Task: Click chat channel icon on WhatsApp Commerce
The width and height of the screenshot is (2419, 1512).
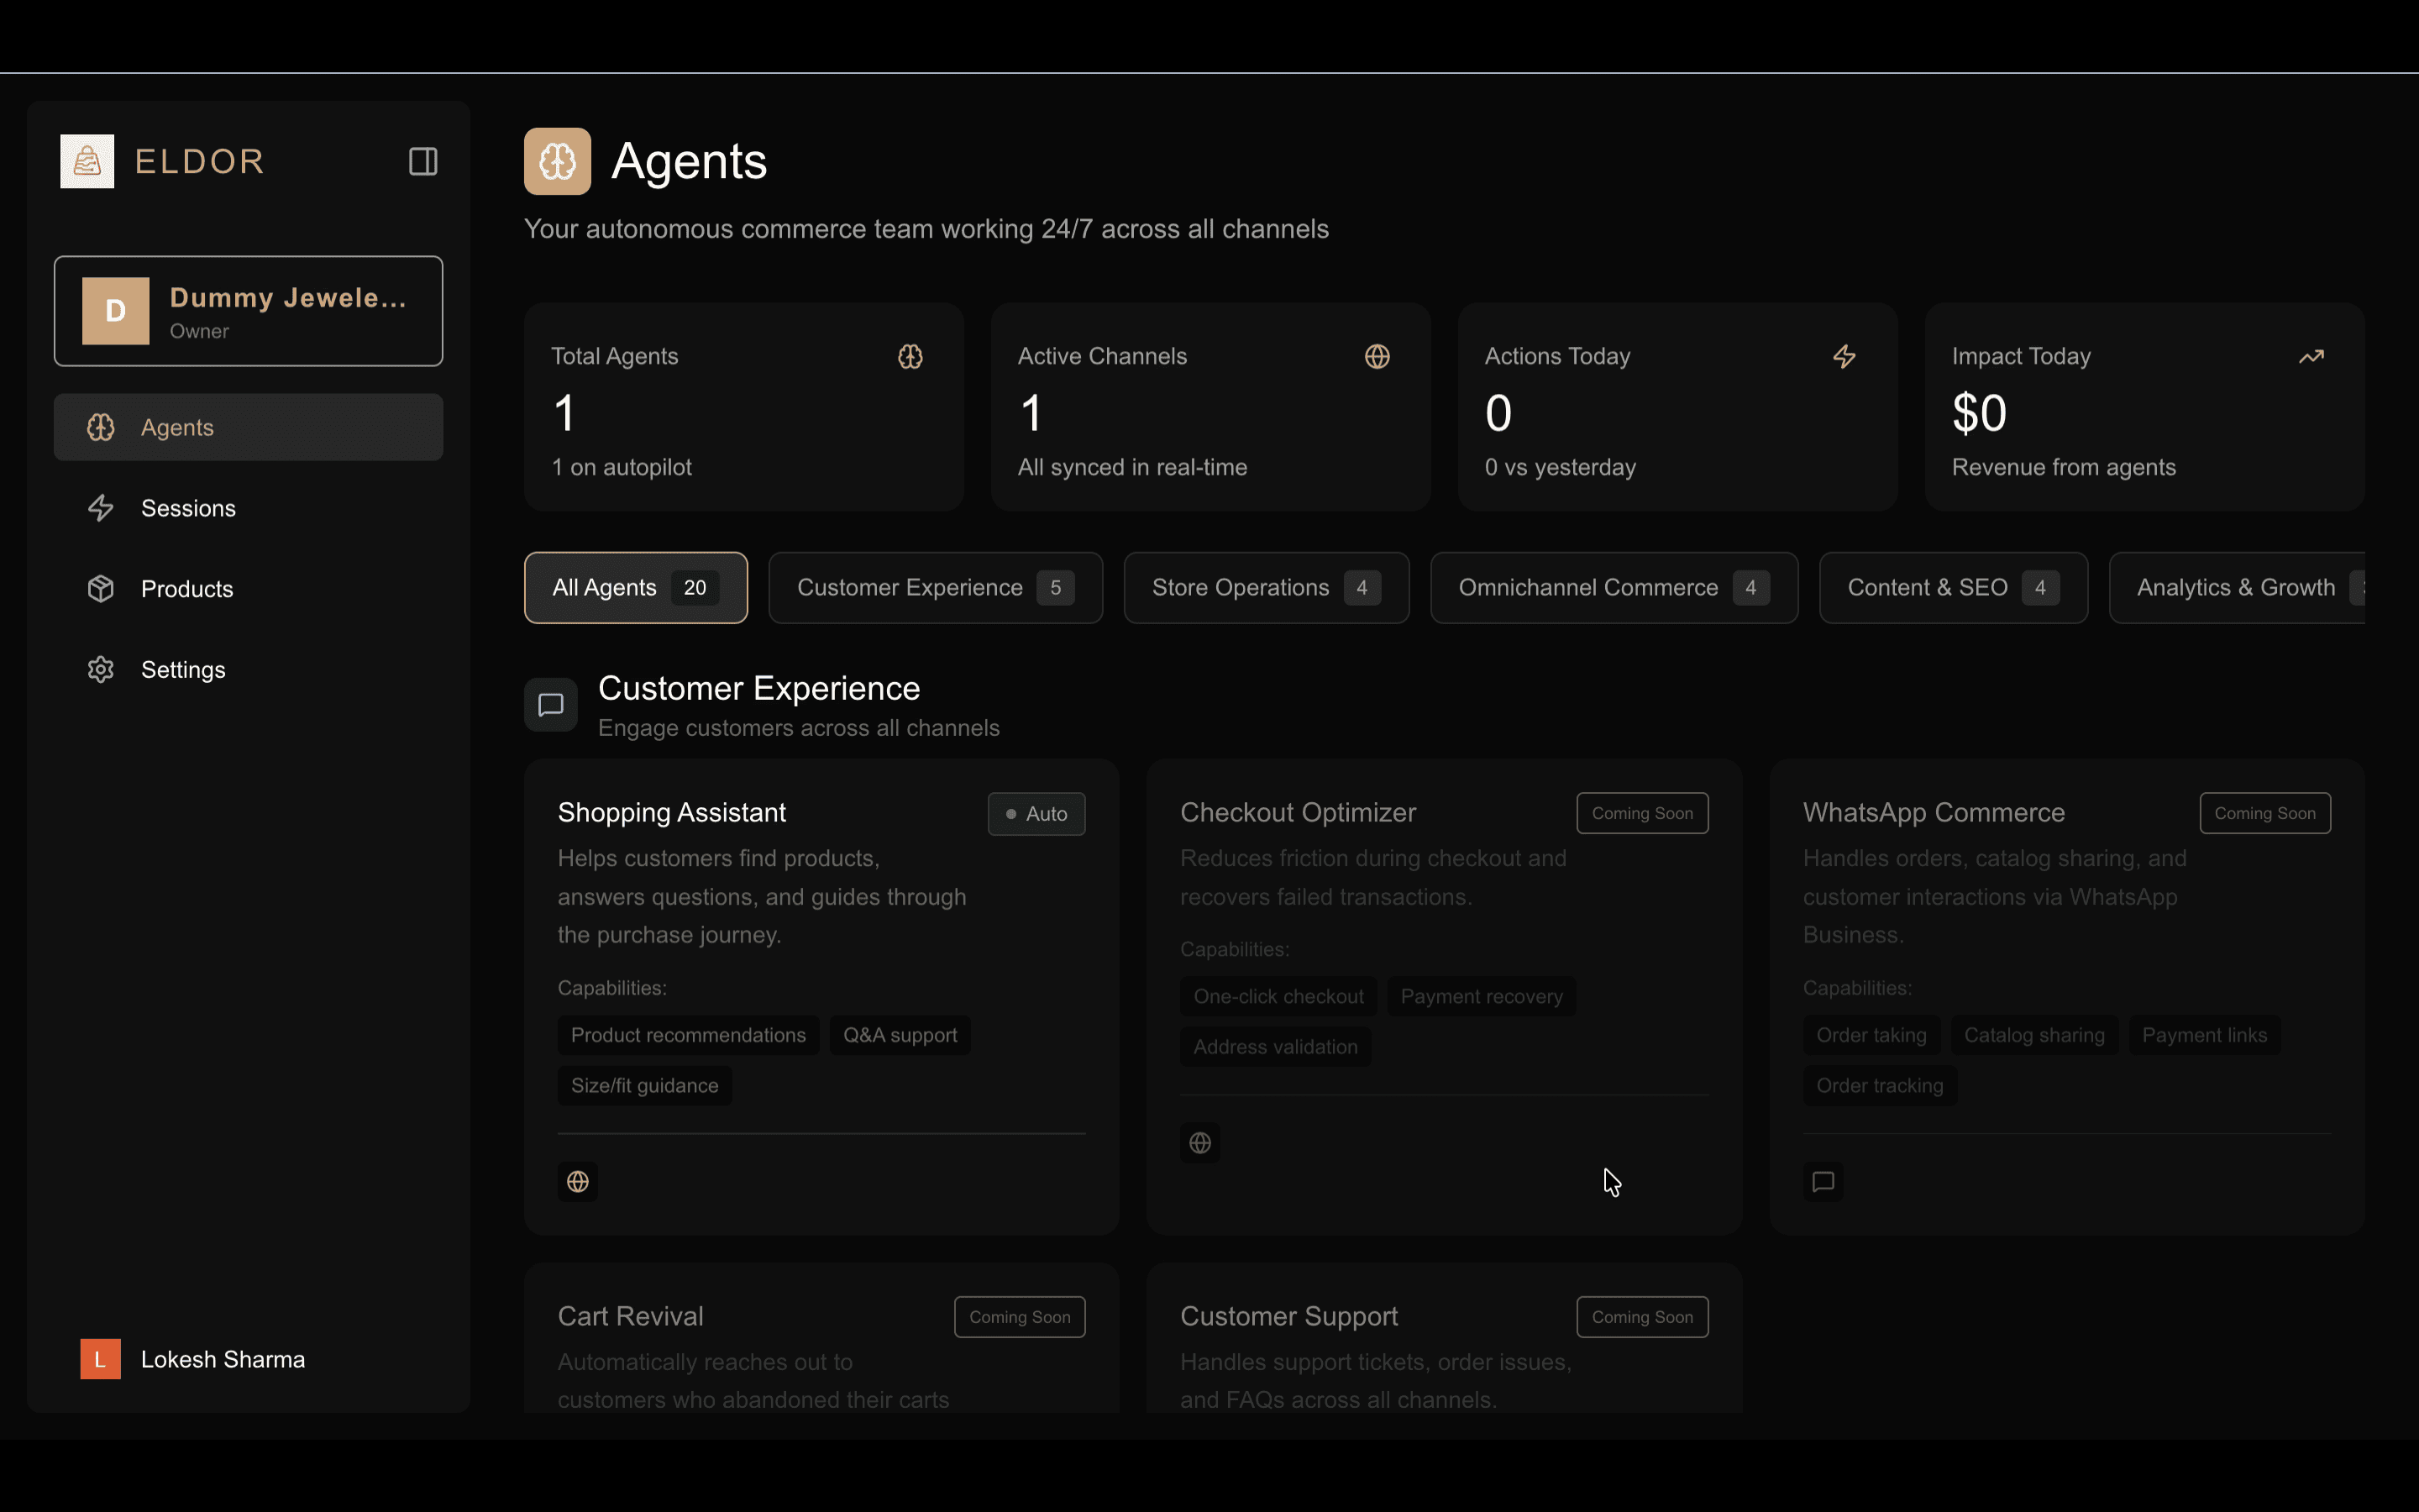Action: [x=1823, y=1182]
